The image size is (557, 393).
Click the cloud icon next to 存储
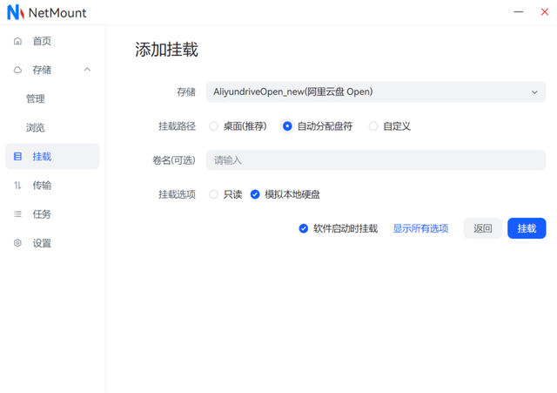pos(17,70)
